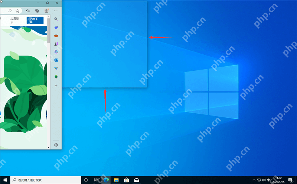Open Mail app from the taskbar

137,180
